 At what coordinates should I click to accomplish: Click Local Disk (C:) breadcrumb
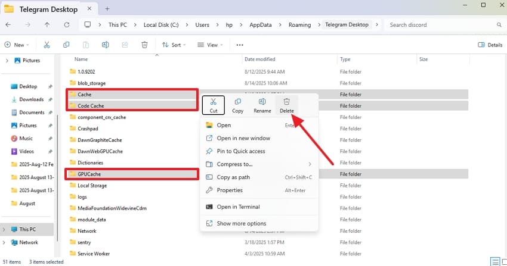161,25
